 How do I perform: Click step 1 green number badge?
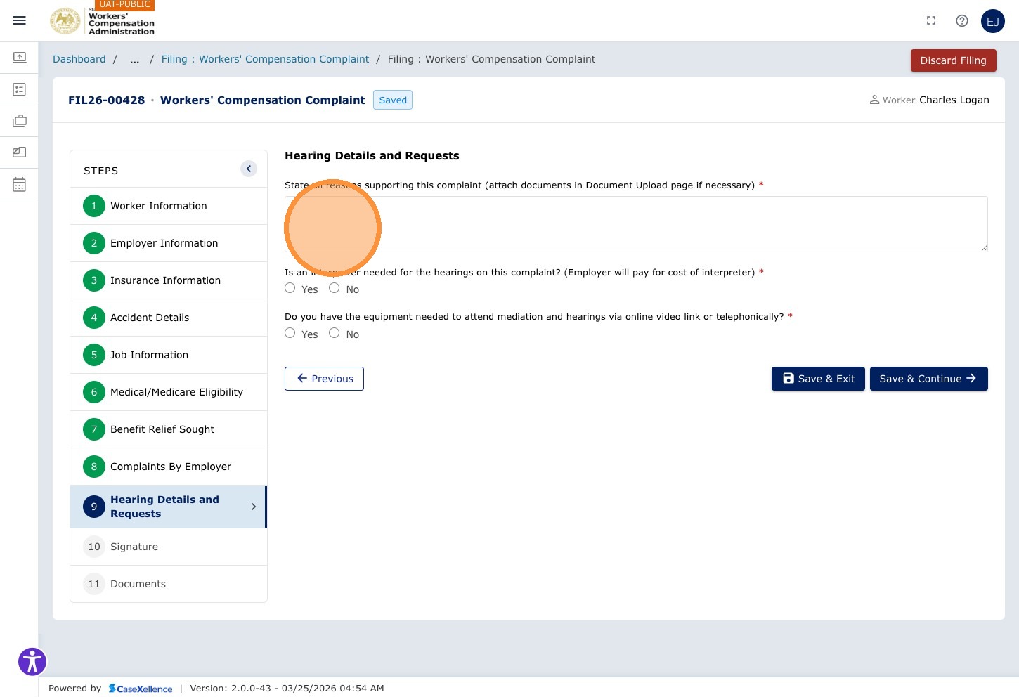pyautogui.click(x=94, y=206)
